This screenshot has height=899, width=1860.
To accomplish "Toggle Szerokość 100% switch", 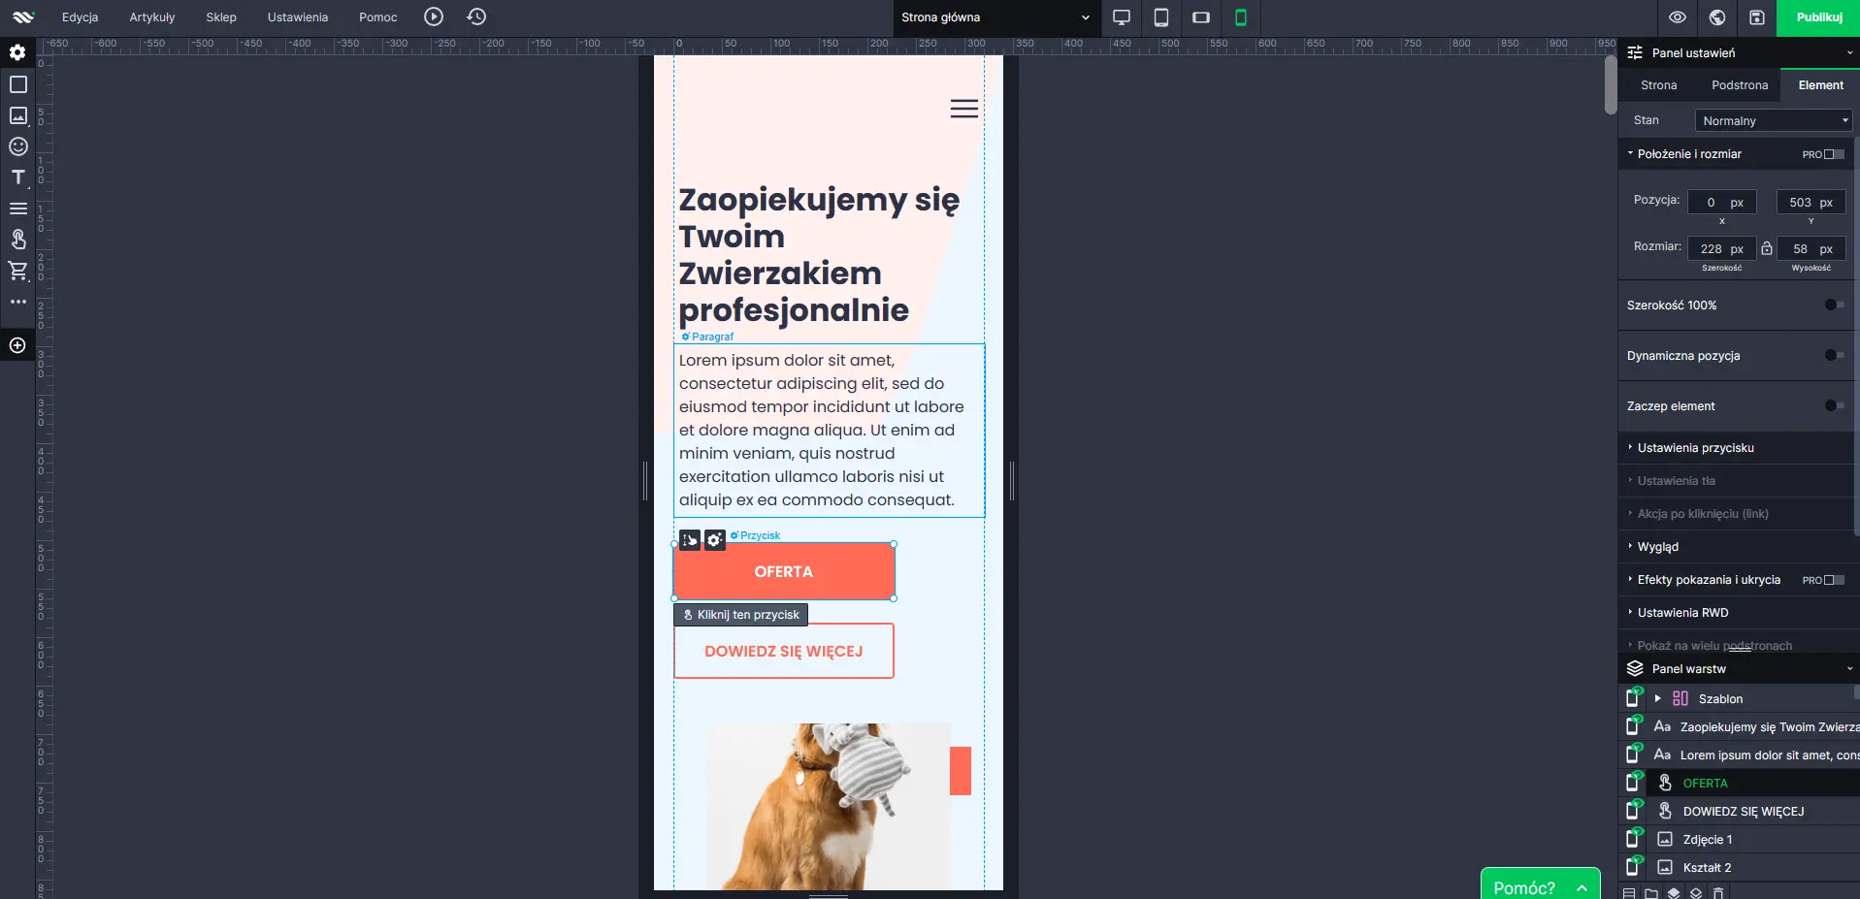I will click(x=1833, y=305).
